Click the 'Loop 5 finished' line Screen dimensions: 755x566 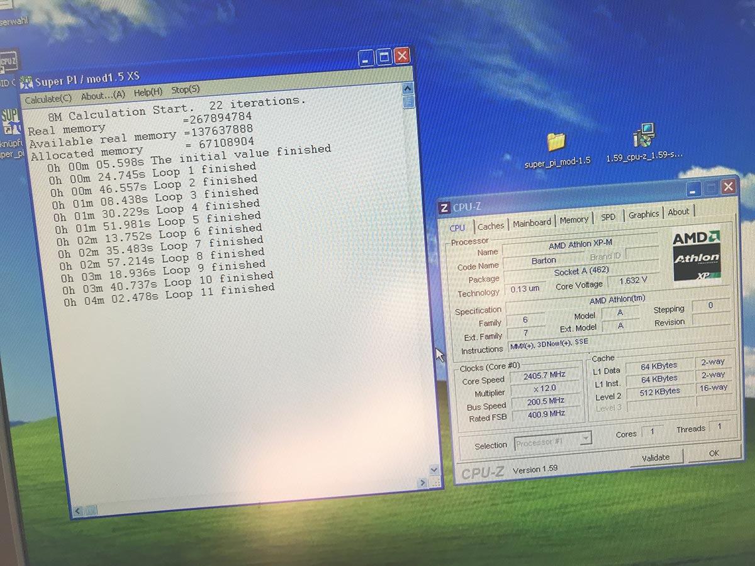point(158,224)
